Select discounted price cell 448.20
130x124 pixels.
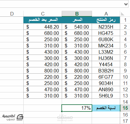coord(43,27)
